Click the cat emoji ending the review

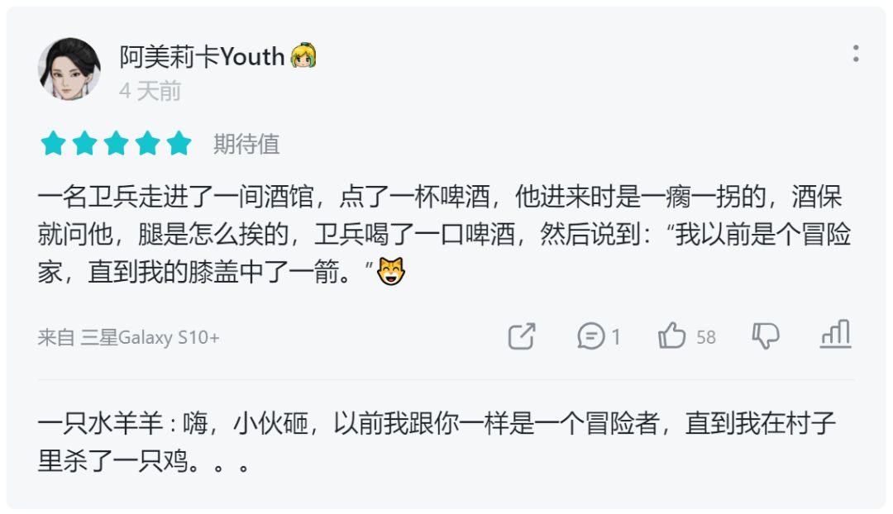pos(390,272)
